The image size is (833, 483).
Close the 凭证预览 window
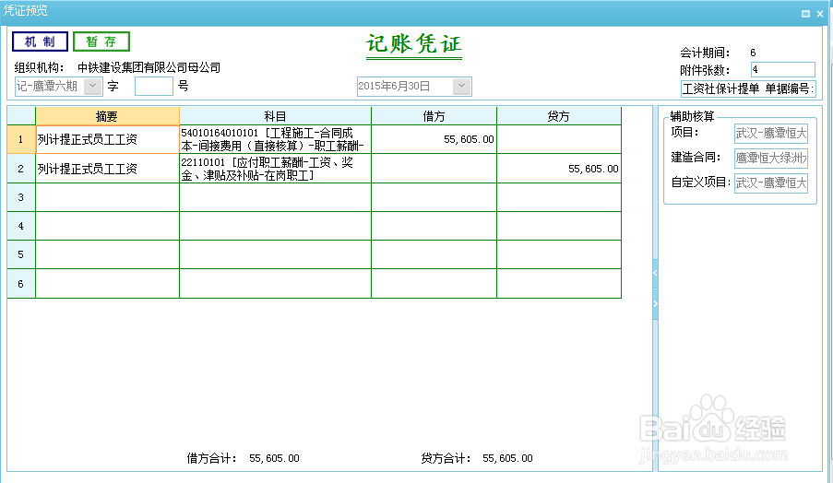[820, 14]
